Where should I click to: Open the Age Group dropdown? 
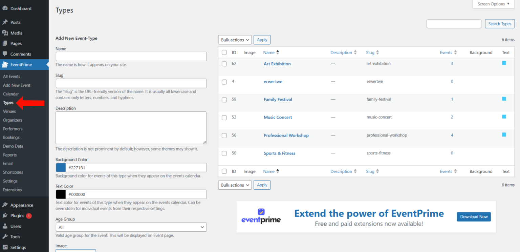(131, 227)
